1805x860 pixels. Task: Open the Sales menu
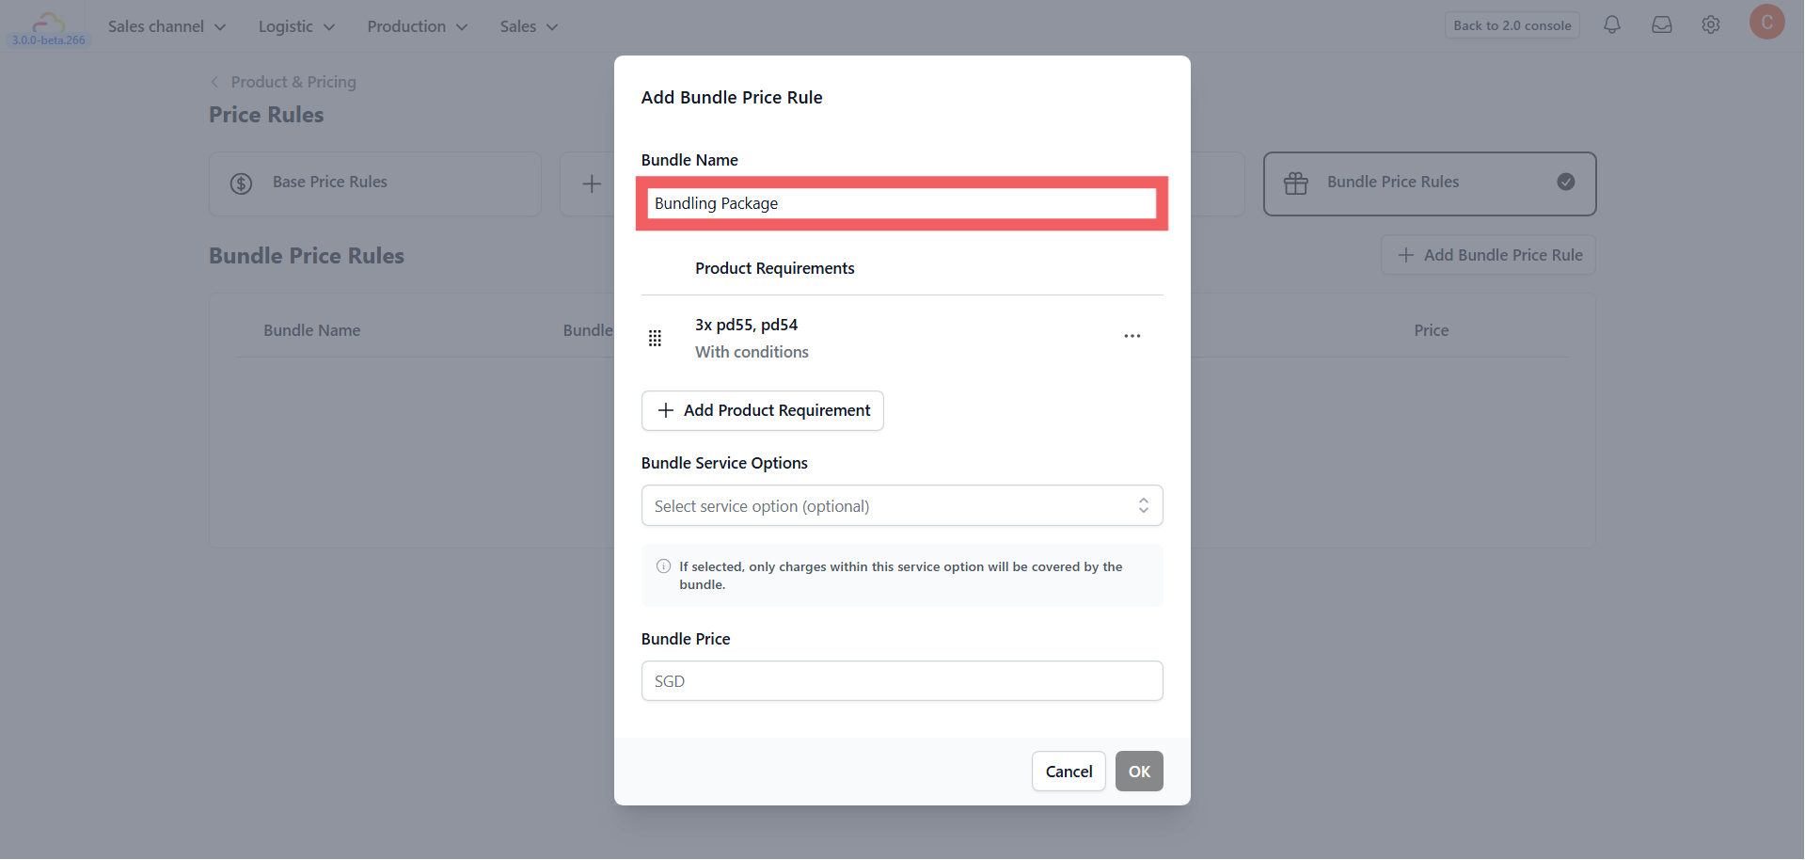529,26
